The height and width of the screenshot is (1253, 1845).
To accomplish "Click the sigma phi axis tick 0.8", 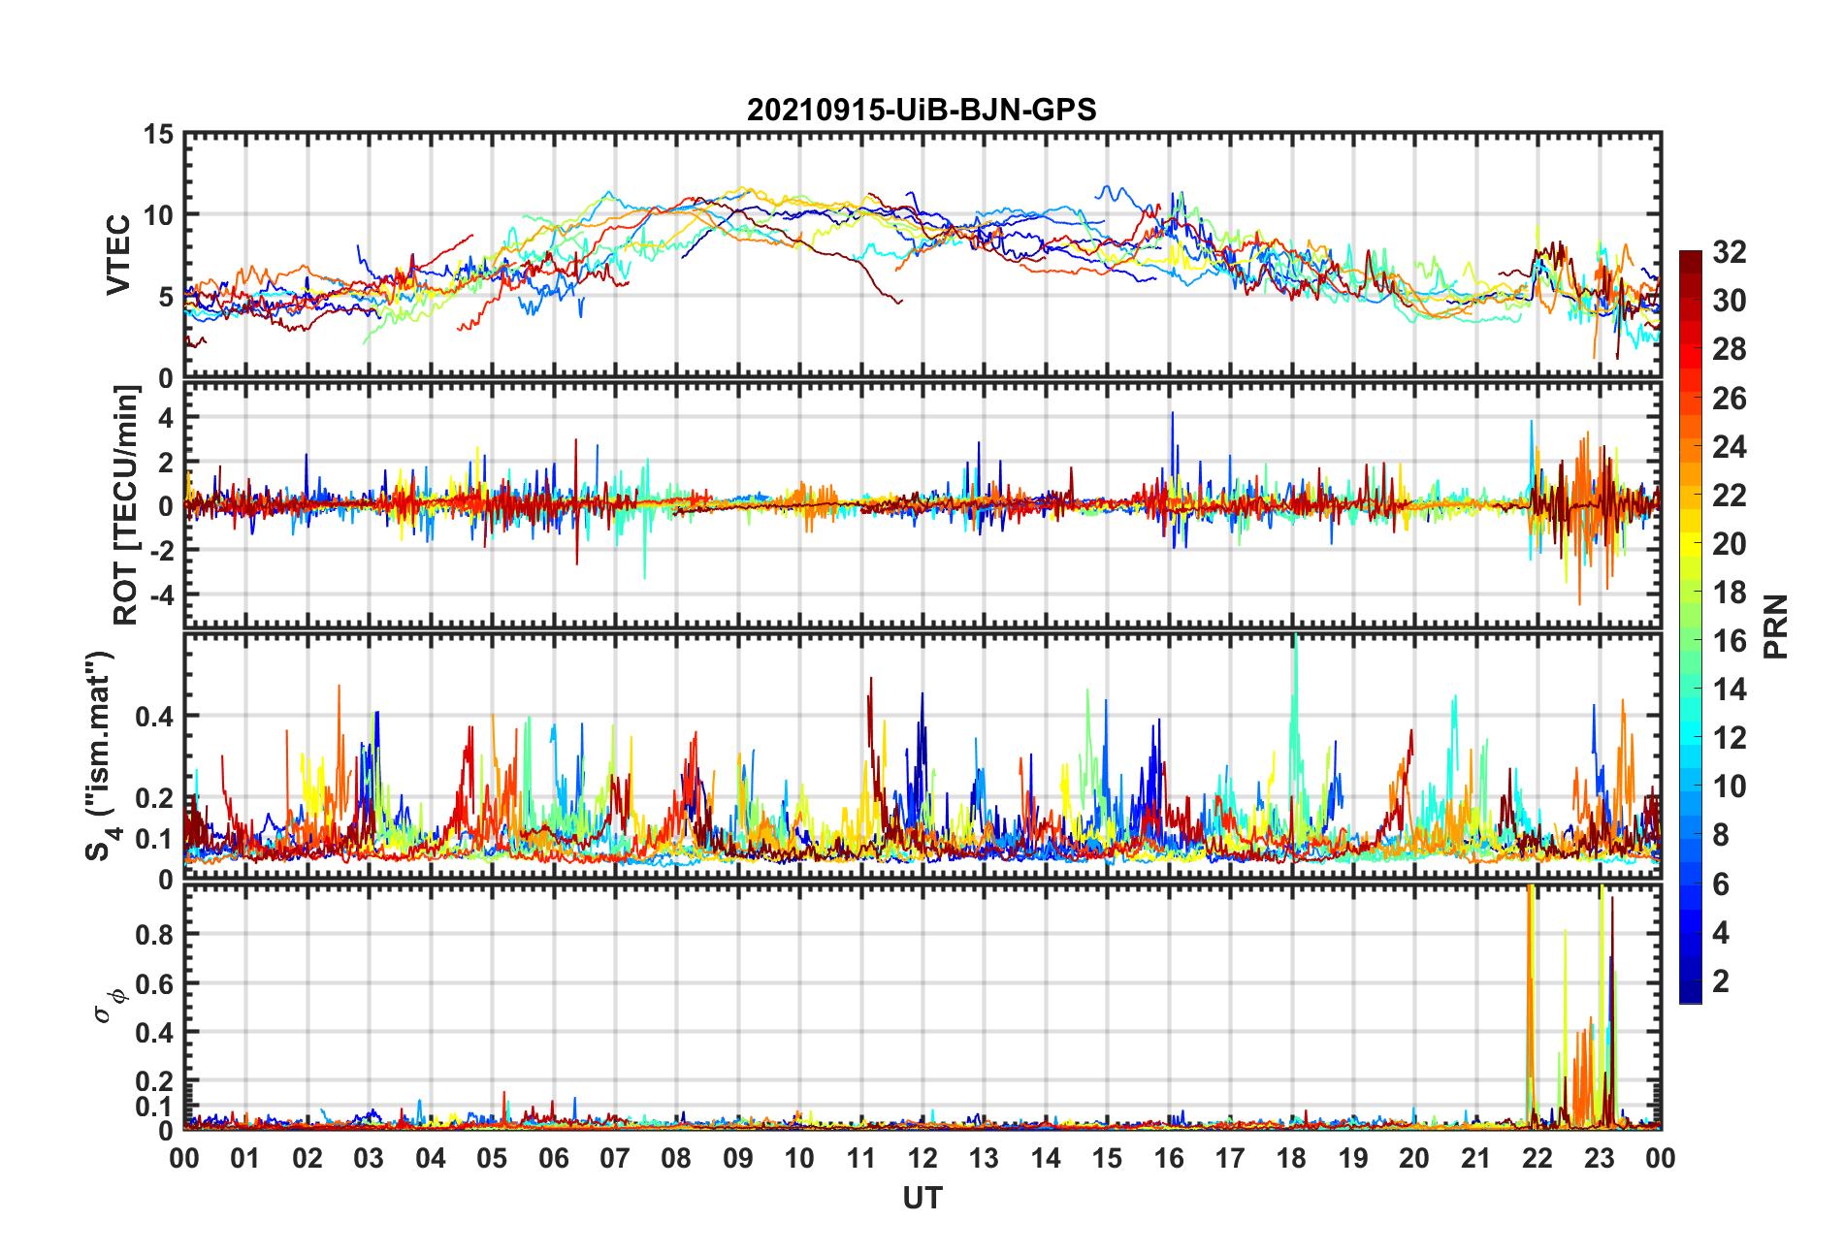I will [x=155, y=935].
